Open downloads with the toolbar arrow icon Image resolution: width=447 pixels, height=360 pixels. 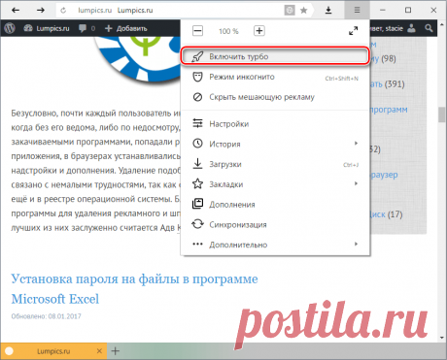coord(328,11)
